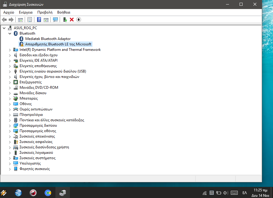Click the ASUS_ROG_PC computer icon

(x=10, y=28)
